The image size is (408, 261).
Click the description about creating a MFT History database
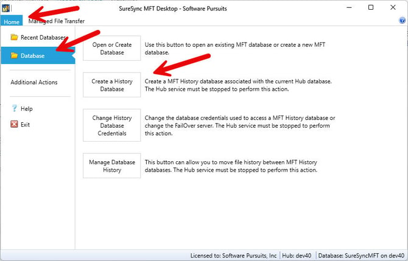pyautogui.click(x=238, y=85)
